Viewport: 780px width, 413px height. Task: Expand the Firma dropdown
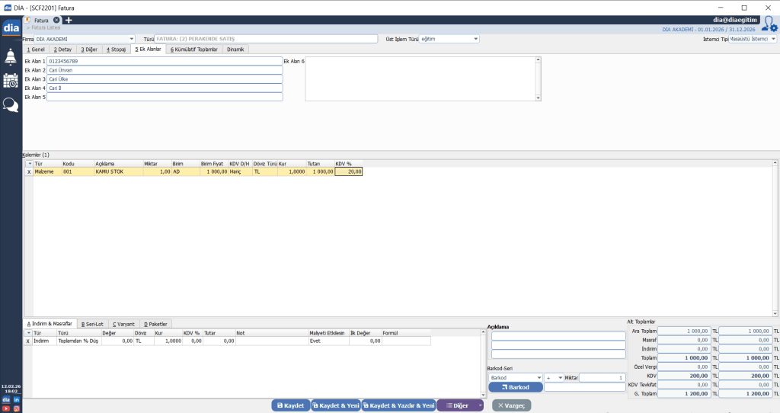[132, 39]
